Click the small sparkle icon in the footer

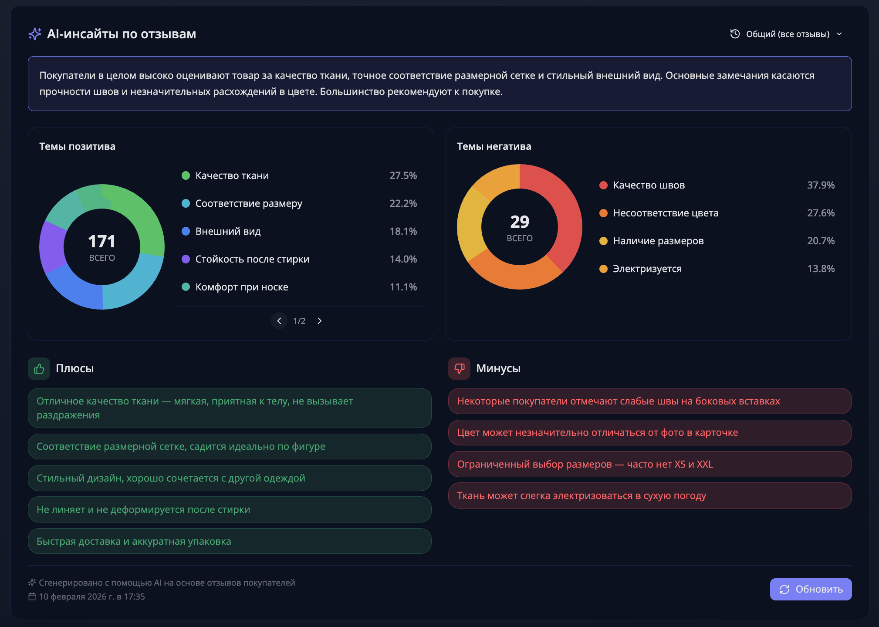click(32, 583)
